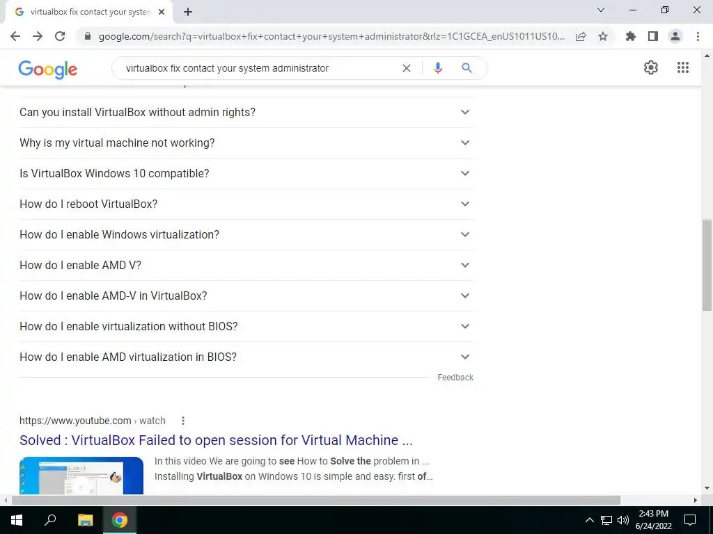This screenshot has height=534, width=713.
Task: Open the Google apps grid
Action: pos(683,67)
